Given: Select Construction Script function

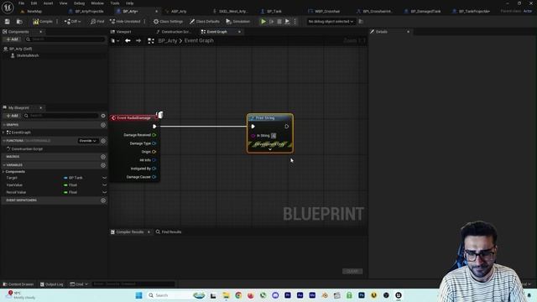Looking at the screenshot, I should (x=27, y=149).
